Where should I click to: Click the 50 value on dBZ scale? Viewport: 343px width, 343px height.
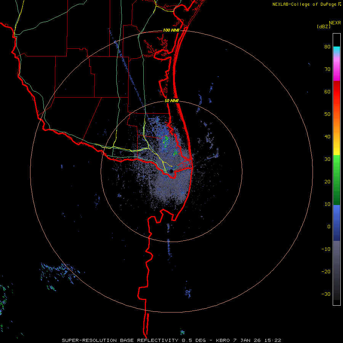[327, 114]
